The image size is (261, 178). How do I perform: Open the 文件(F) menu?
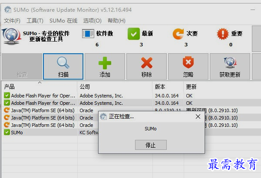[x=12, y=21]
